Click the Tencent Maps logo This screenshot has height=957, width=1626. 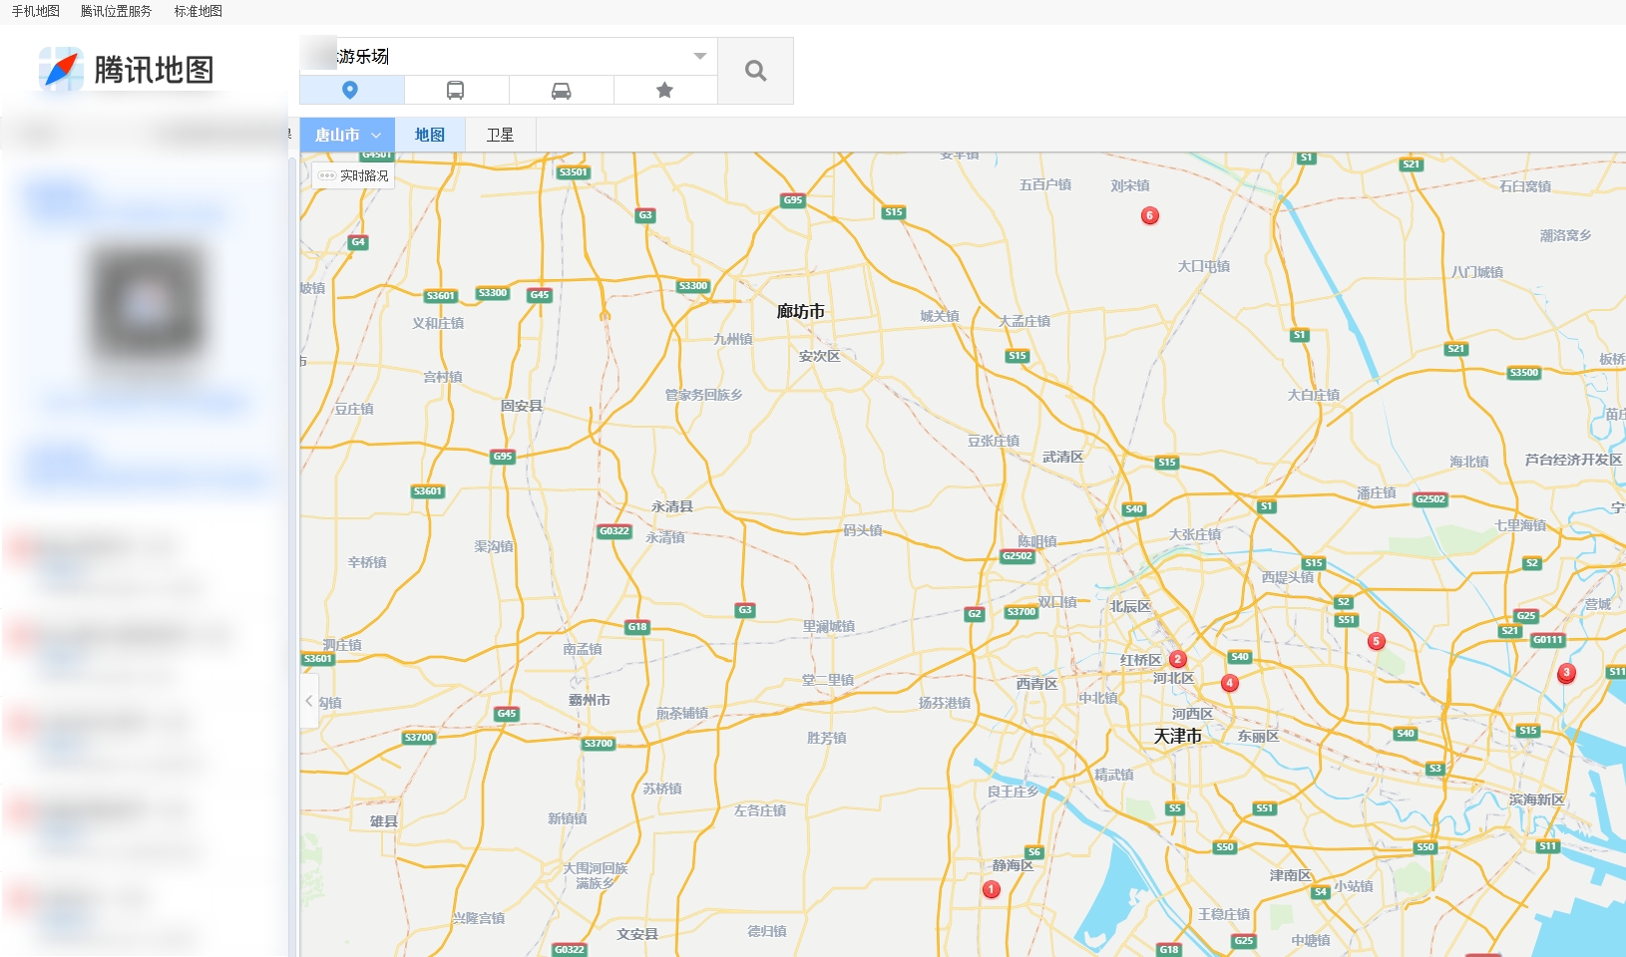(x=127, y=70)
